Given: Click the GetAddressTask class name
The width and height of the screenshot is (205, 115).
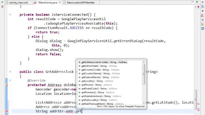Looking at the screenshot, I should tap(60, 72).
